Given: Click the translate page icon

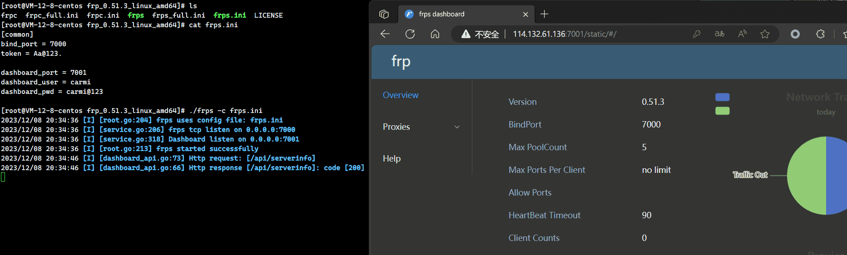Looking at the screenshot, I should pyautogui.click(x=719, y=34).
